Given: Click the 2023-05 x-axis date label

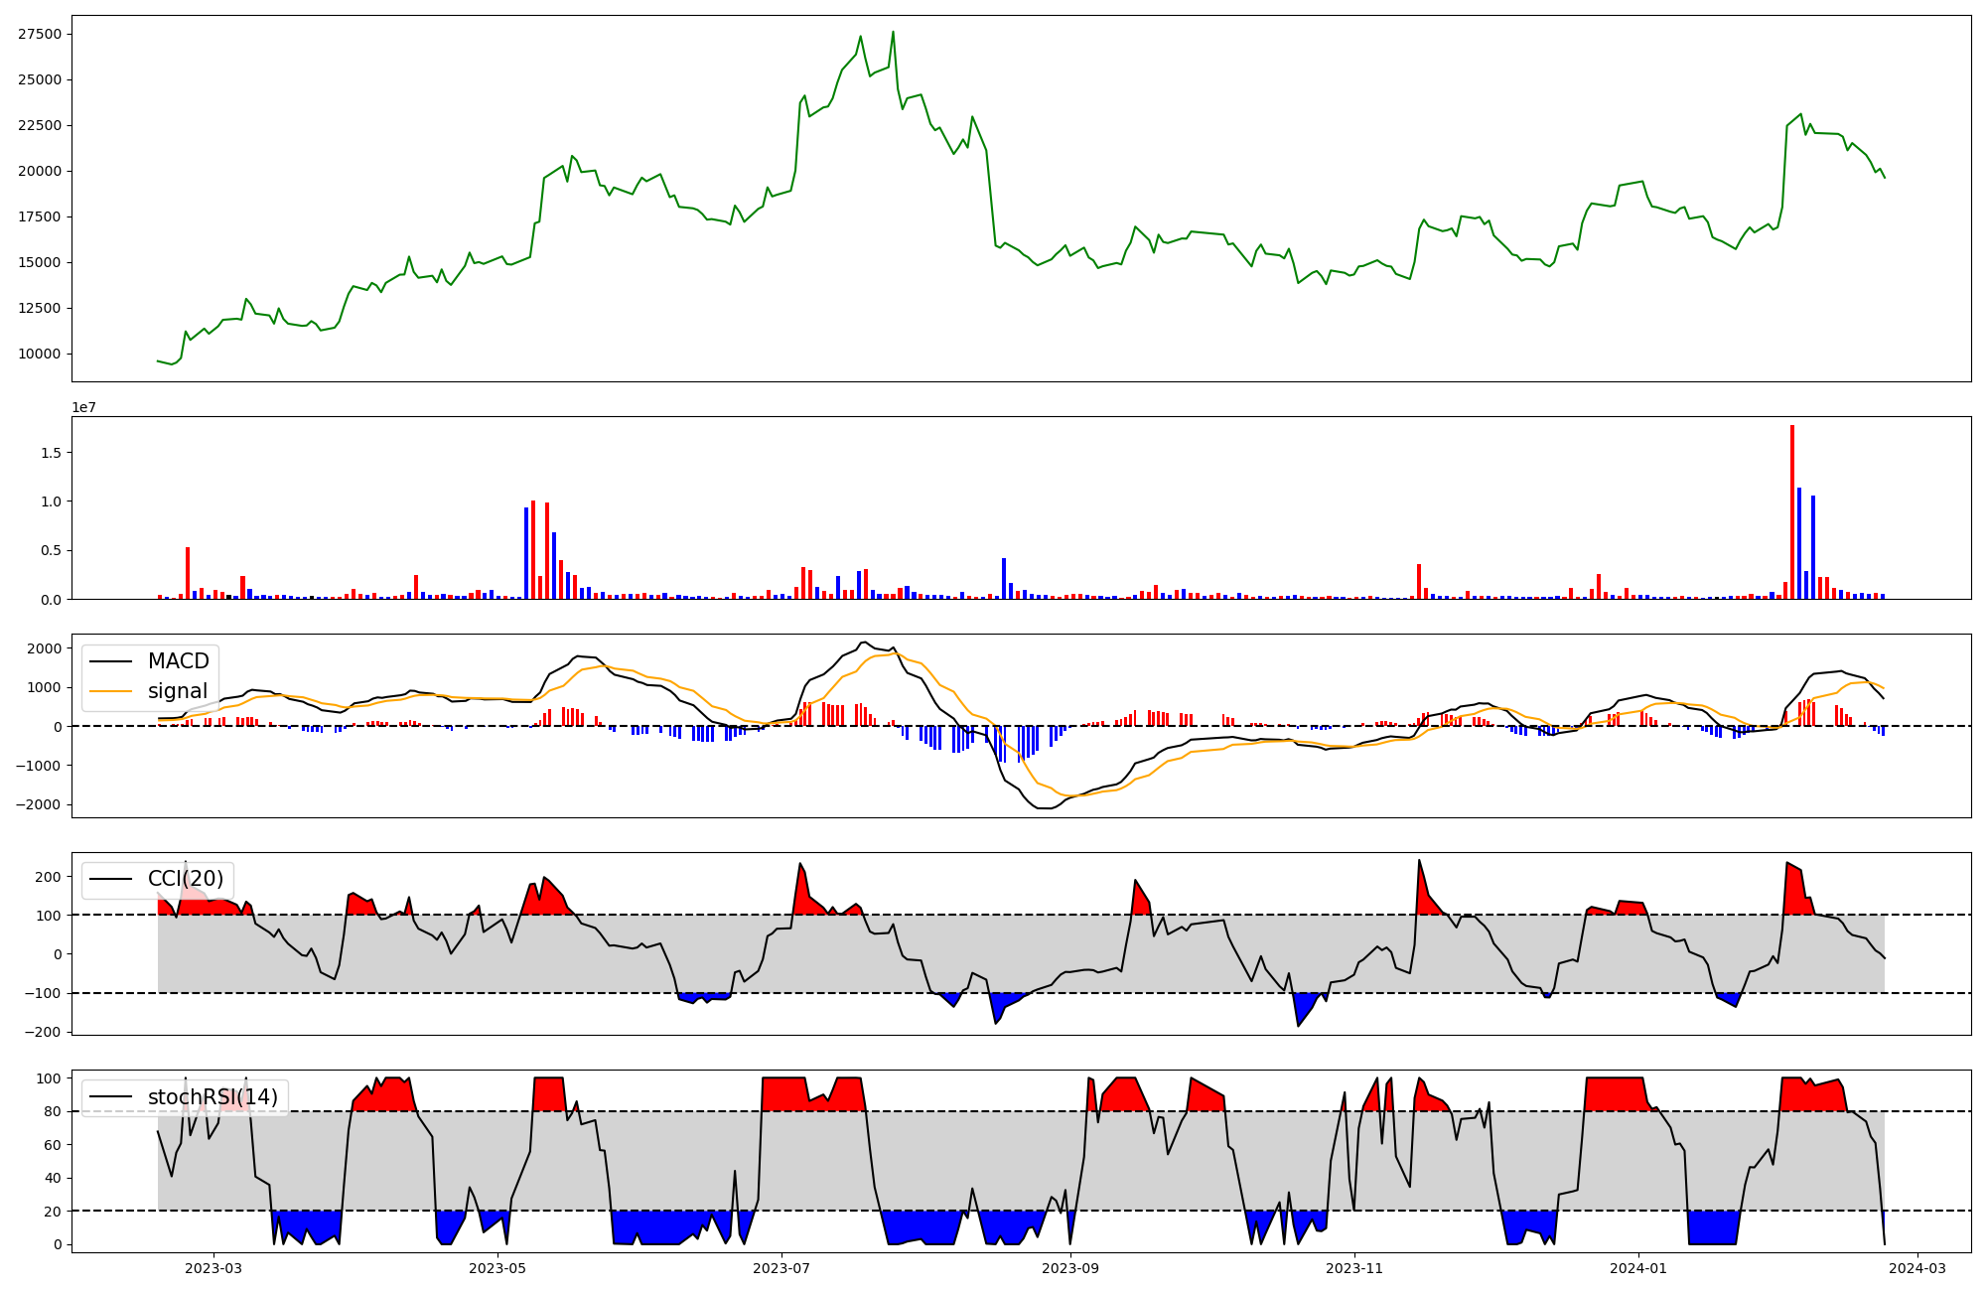Looking at the screenshot, I should point(497,1268).
